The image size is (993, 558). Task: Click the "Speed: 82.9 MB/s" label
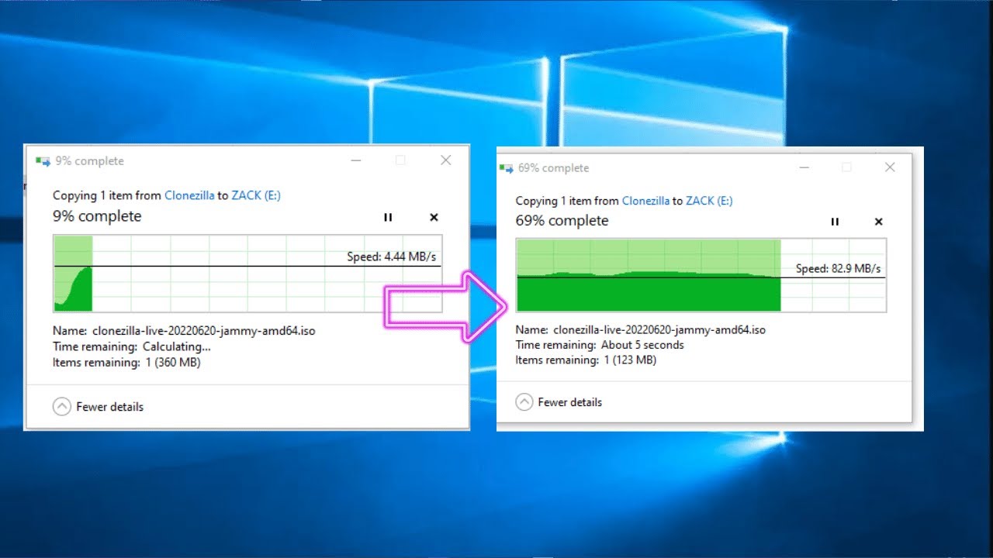(x=839, y=269)
